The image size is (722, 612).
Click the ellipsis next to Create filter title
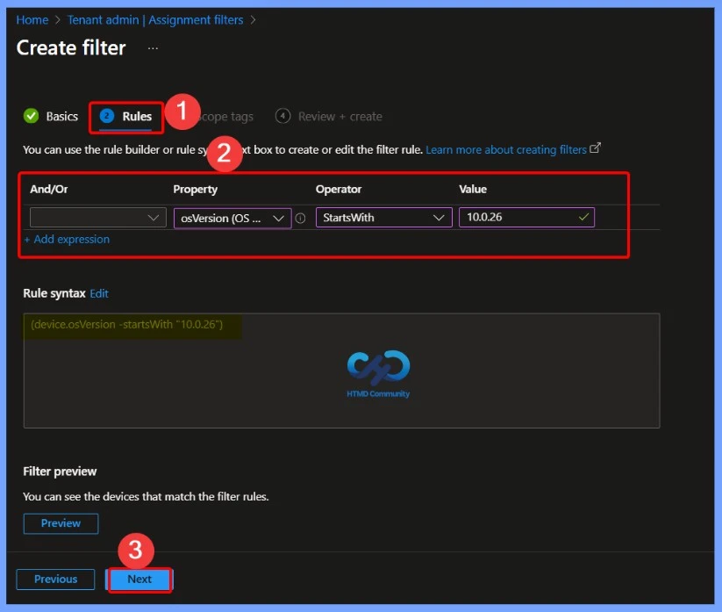click(x=153, y=48)
